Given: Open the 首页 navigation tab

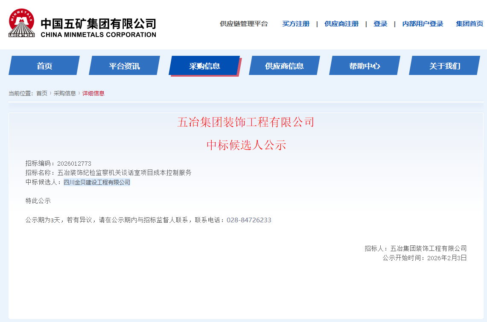Looking at the screenshot, I should (44, 66).
